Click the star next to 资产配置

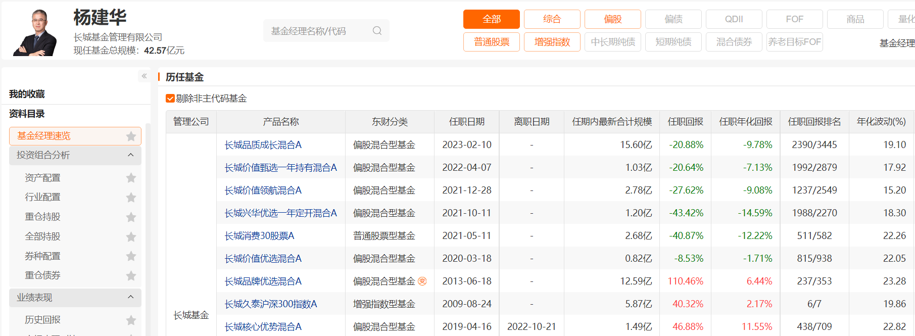(x=131, y=178)
